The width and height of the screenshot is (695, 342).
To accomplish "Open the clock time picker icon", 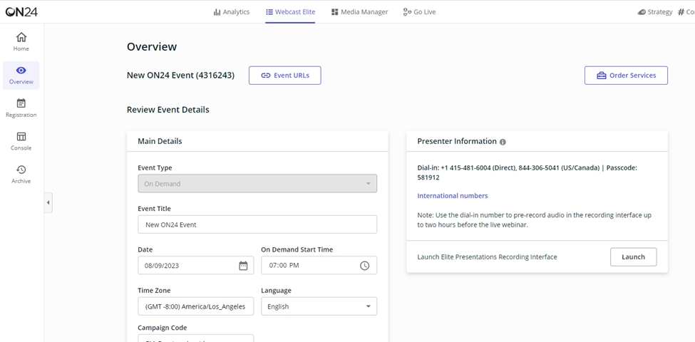I will (x=364, y=266).
